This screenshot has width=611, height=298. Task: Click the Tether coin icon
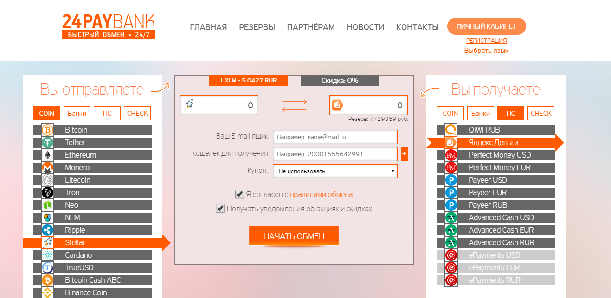tap(47, 143)
